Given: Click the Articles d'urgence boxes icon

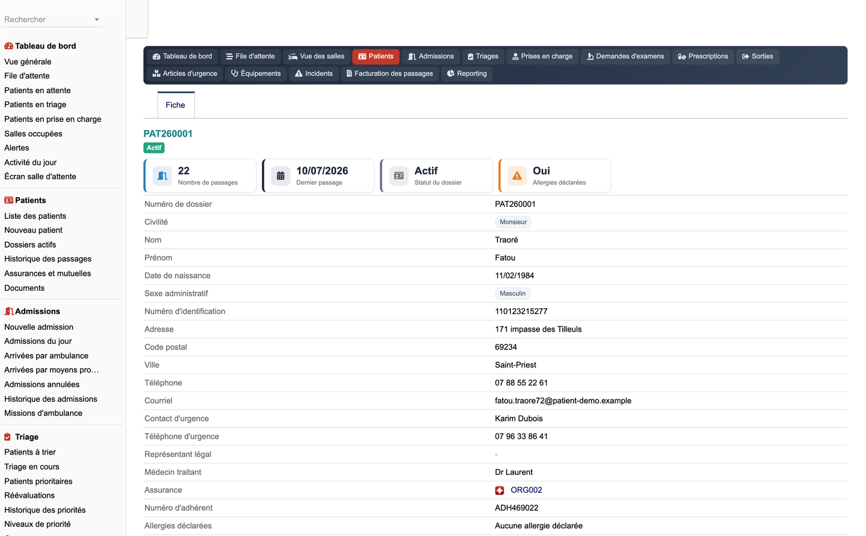Looking at the screenshot, I should pyautogui.click(x=156, y=74).
